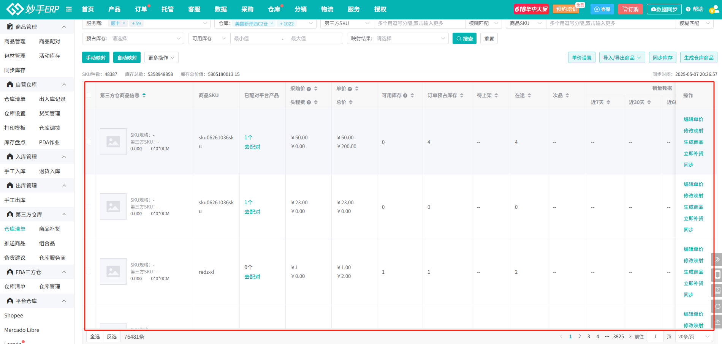Sort by 在途 column

[529, 95]
